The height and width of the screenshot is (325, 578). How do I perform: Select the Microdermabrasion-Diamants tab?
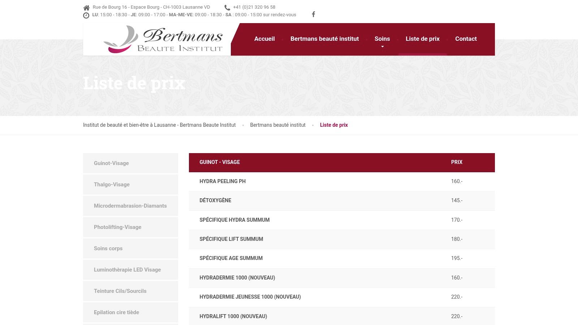coord(130,206)
